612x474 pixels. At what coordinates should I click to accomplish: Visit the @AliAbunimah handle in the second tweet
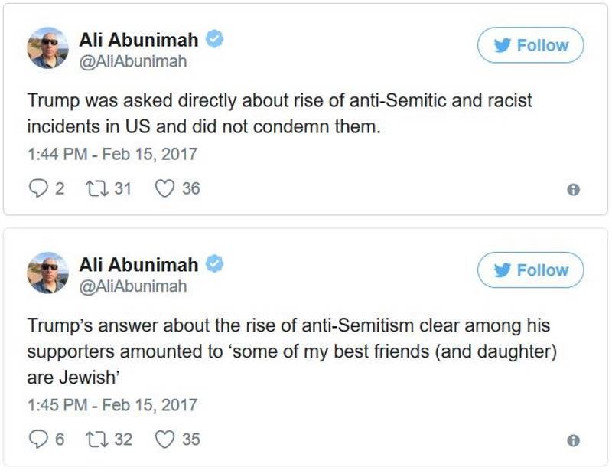tap(133, 286)
